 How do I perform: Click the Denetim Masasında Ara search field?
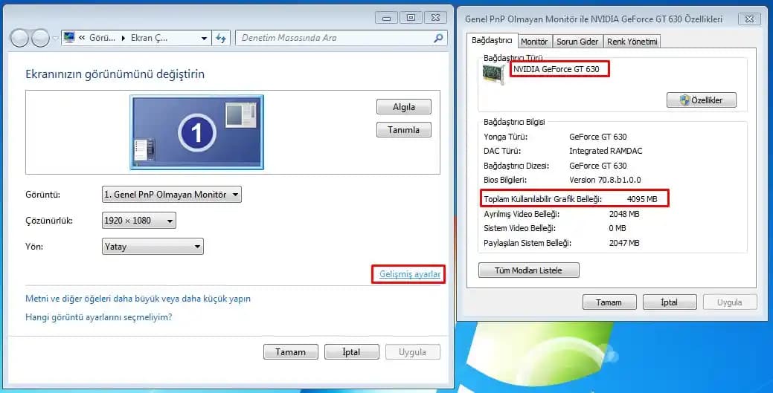335,38
